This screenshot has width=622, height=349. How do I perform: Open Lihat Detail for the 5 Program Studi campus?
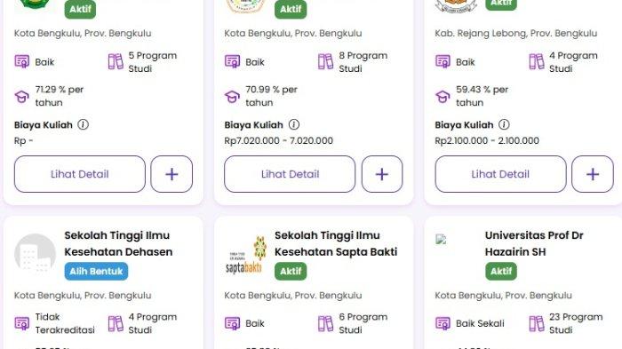tap(80, 174)
